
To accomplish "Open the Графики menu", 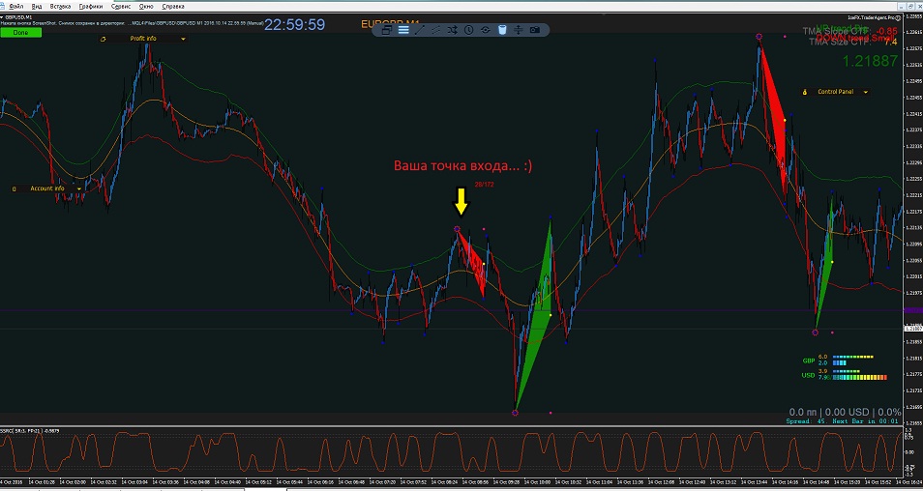I will click(91, 7).
